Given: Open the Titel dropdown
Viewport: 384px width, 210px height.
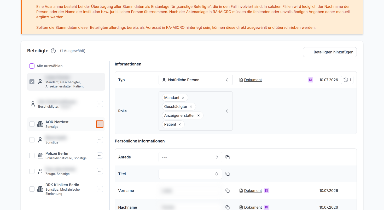Looking at the screenshot, I should (190, 174).
